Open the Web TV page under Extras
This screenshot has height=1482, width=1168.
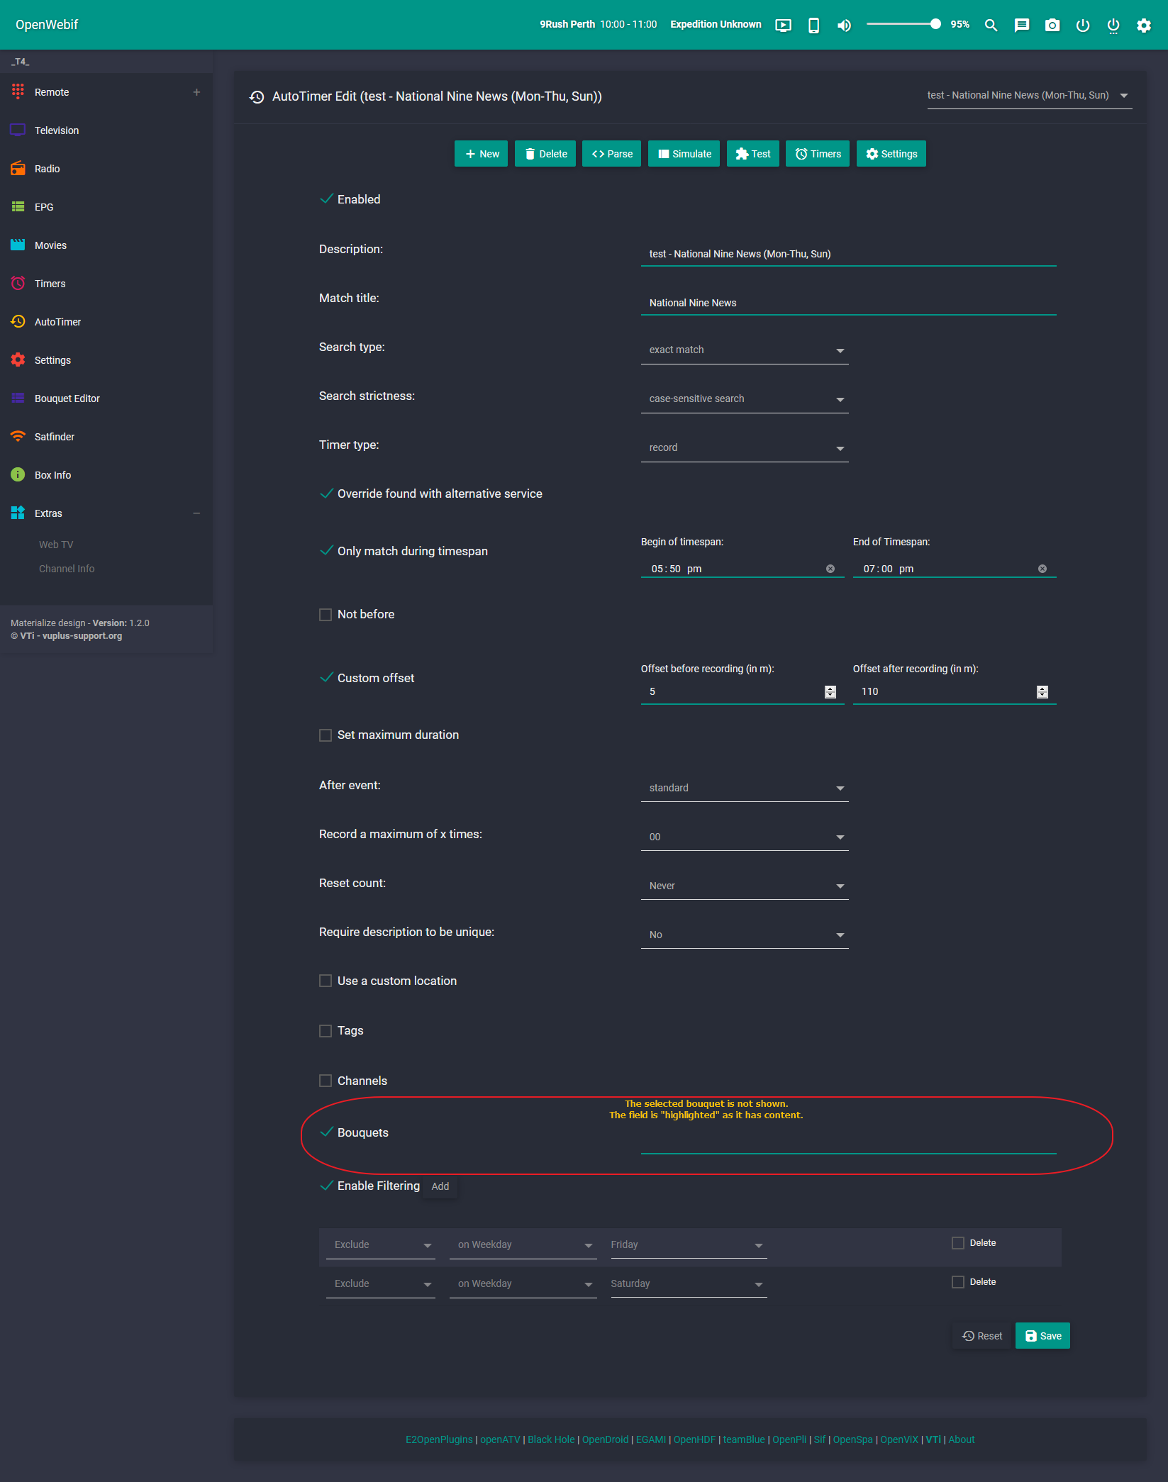click(55, 544)
